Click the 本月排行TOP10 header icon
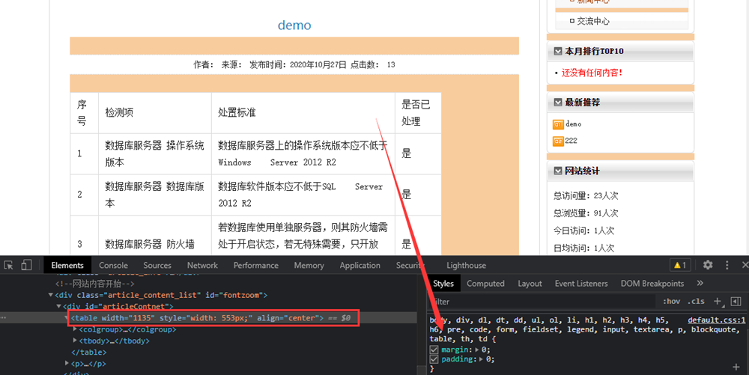The image size is (749, 375). [x=558, y=52]
